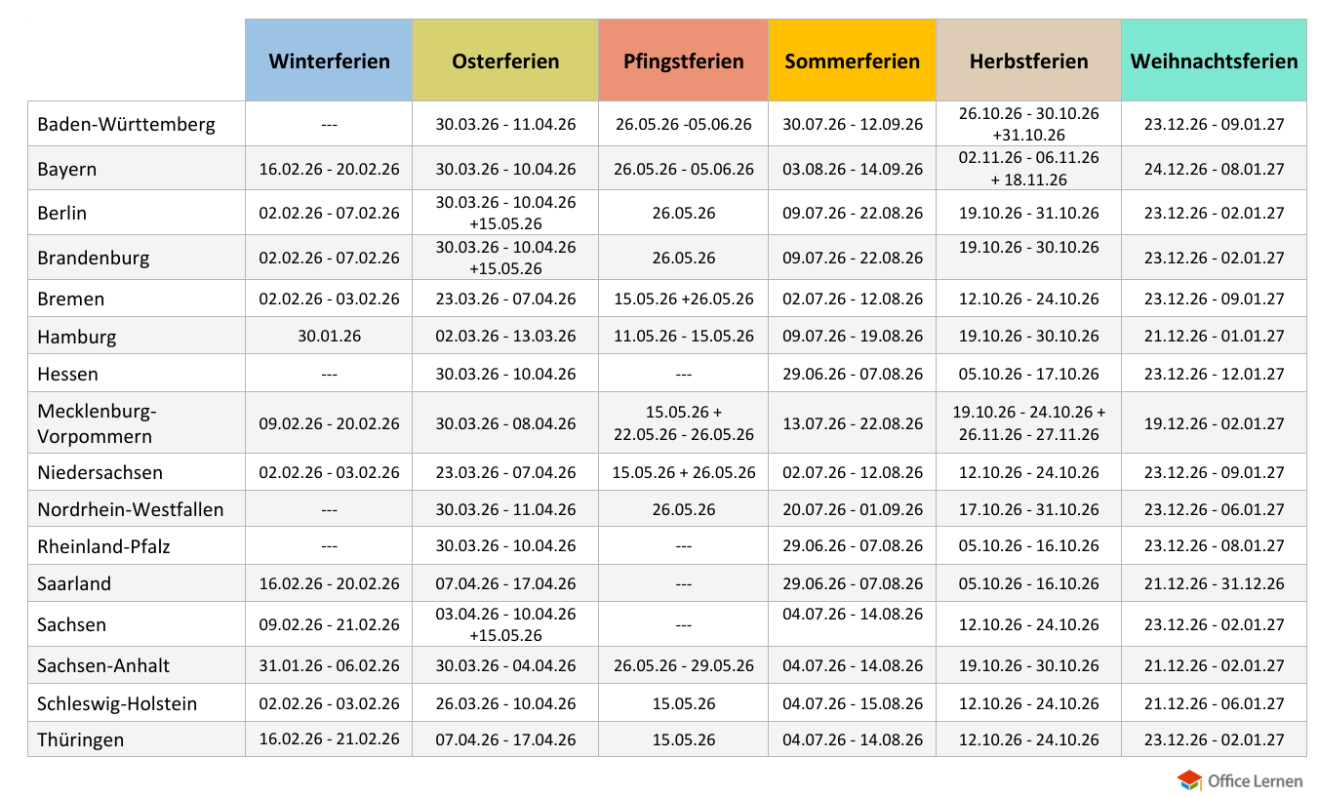Click Bremen's Osterferien date range
This screenshot has width=1318, height=798.
(505, 299)
